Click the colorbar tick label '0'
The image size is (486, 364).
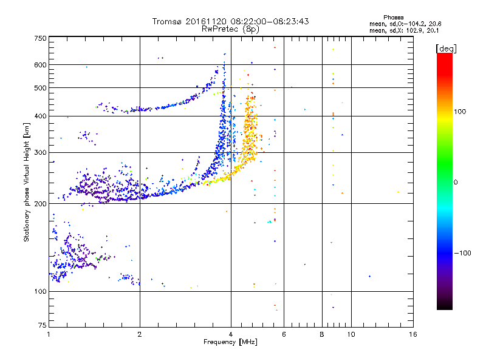click(456, 183)
